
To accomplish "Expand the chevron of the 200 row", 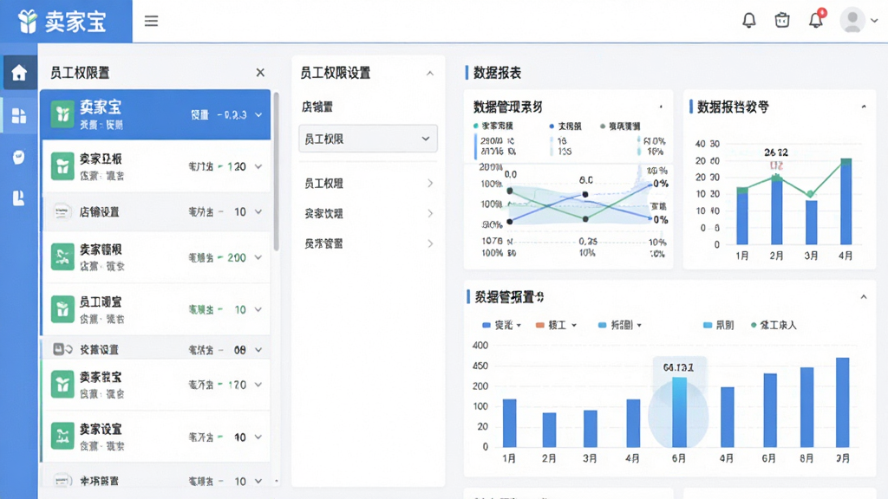I will tap(258, 257).
